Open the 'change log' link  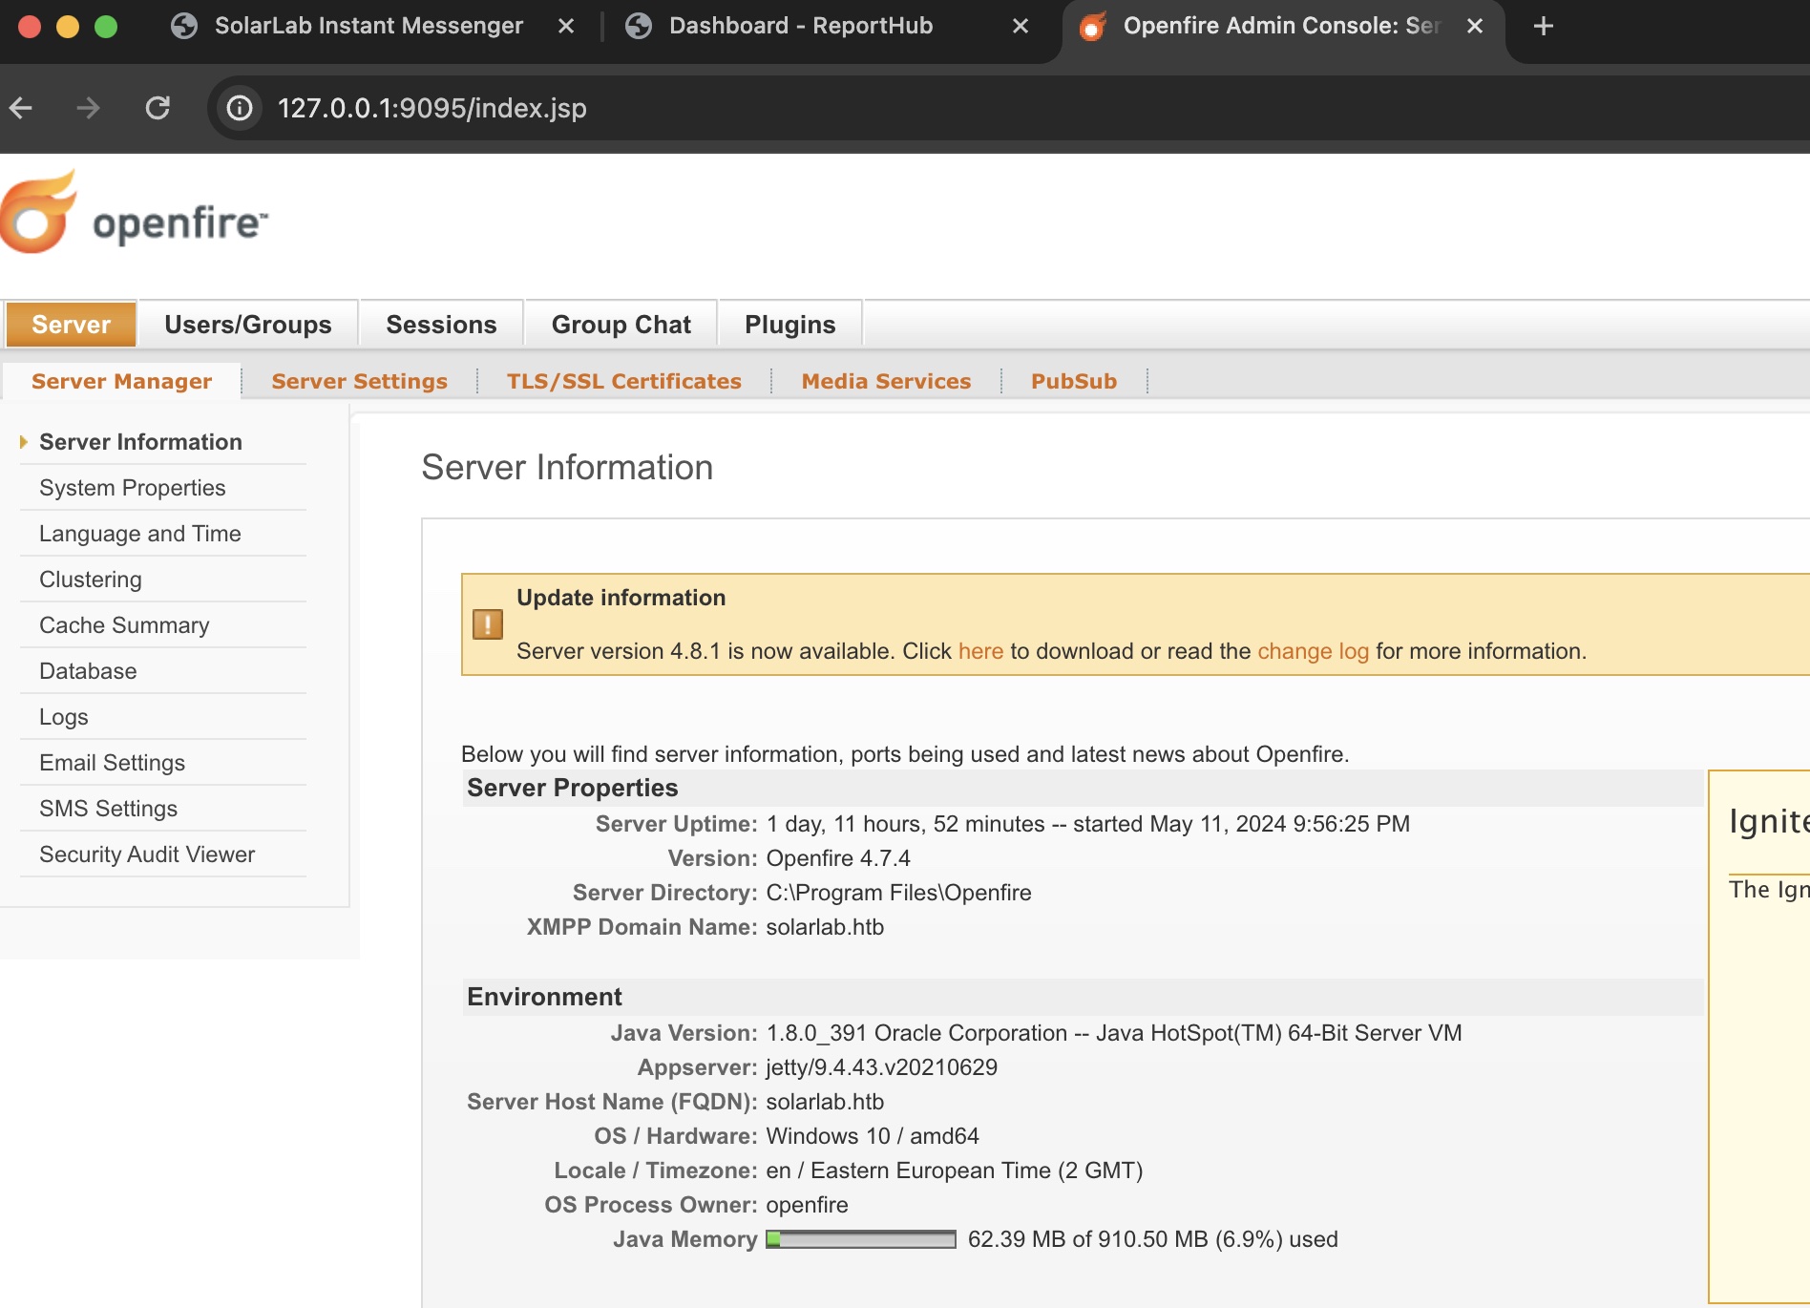(x=1313, y=651)
